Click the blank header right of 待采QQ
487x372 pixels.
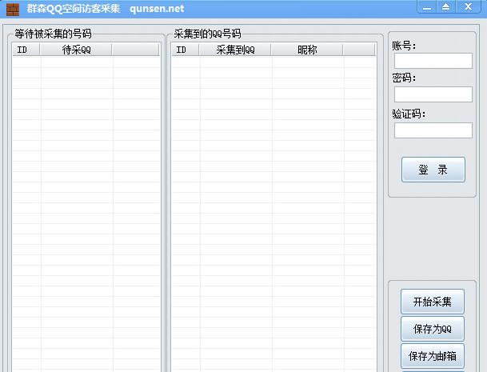(x=136, y=50)
